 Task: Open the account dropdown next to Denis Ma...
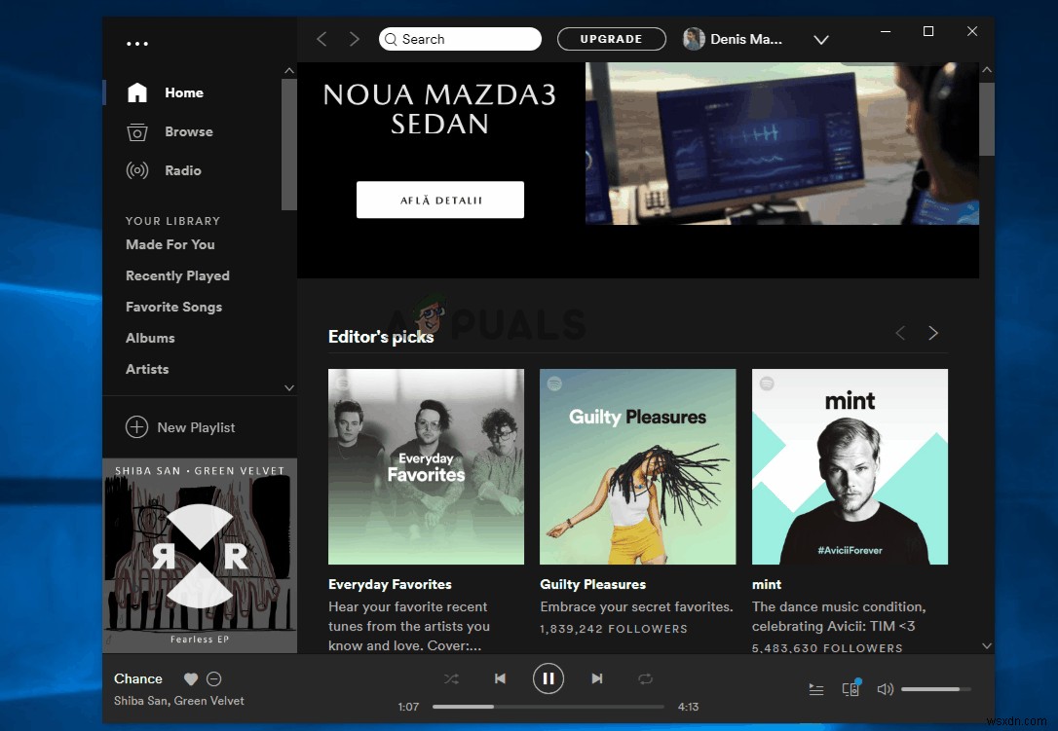[821, 39]
